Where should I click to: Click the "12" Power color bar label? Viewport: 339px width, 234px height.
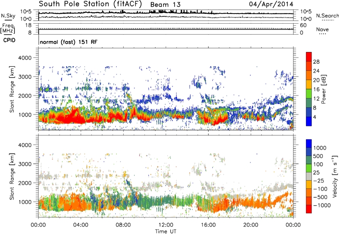(x=316, y=99)
